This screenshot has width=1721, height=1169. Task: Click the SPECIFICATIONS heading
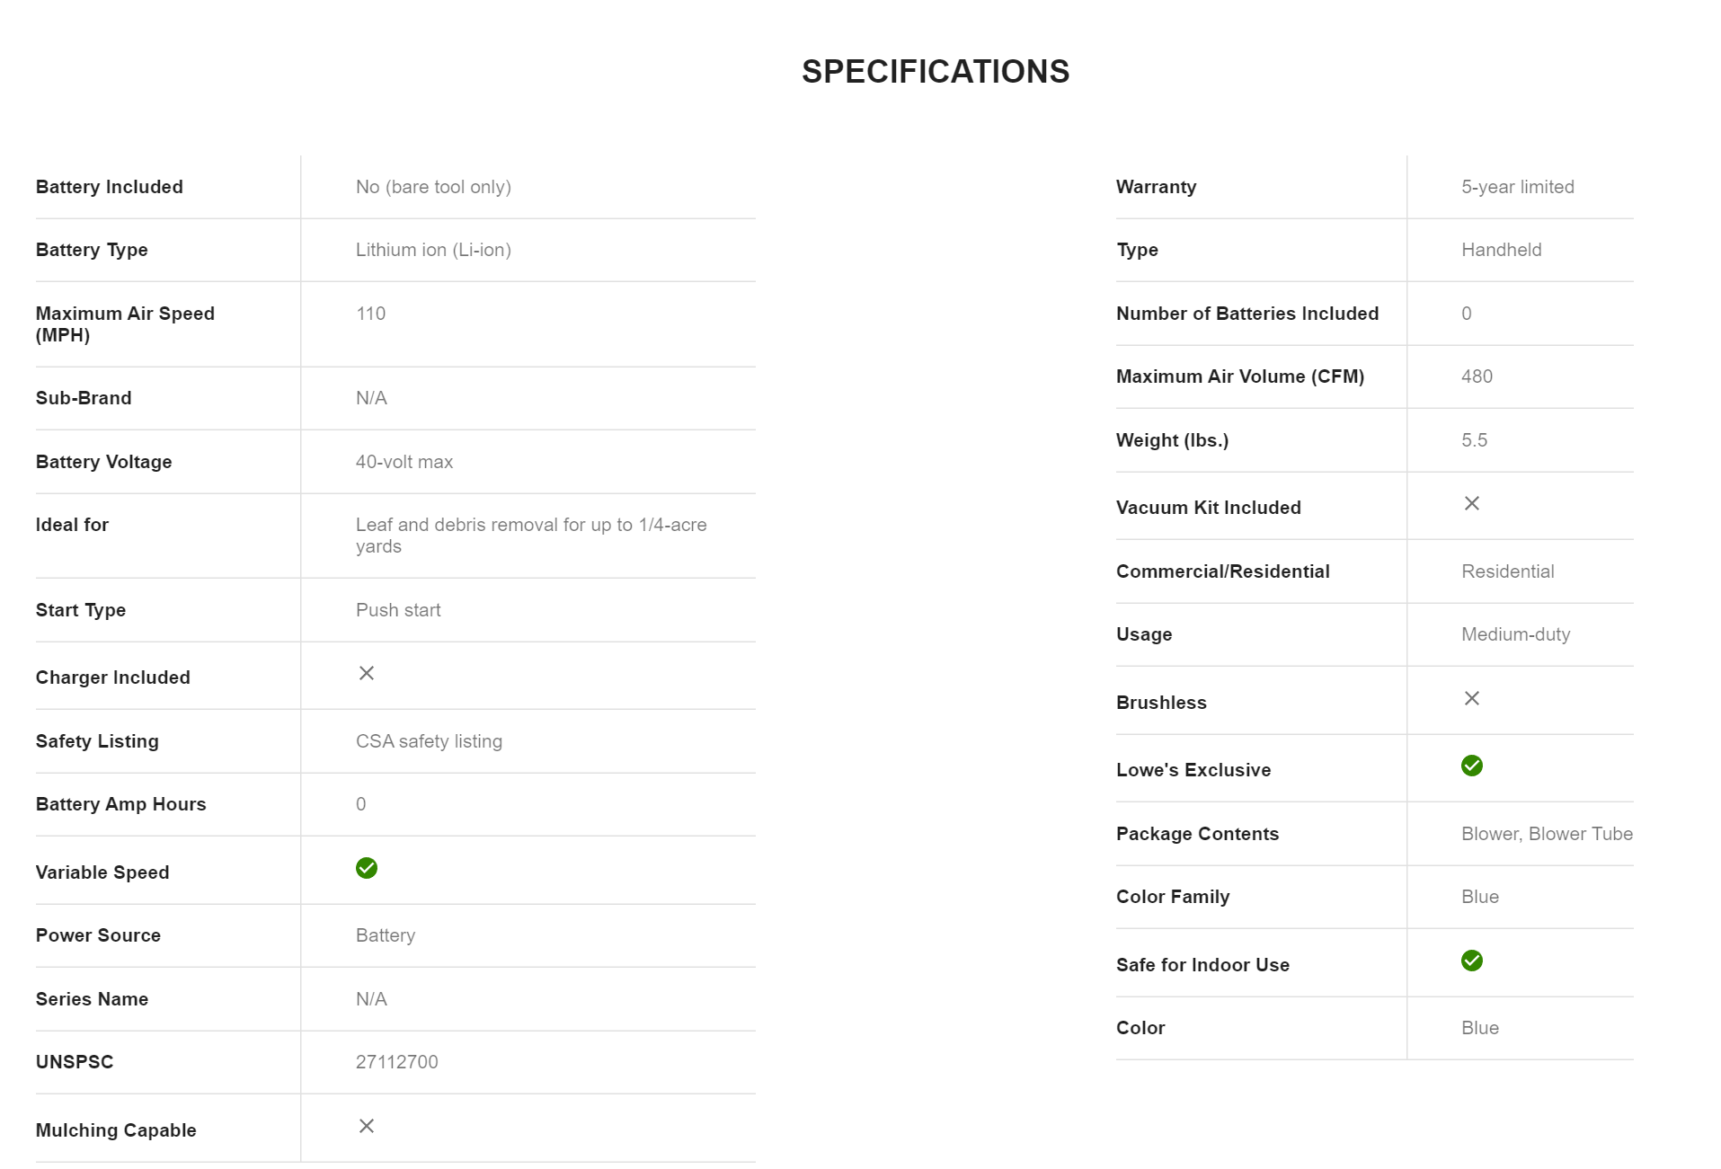(936, 72)
